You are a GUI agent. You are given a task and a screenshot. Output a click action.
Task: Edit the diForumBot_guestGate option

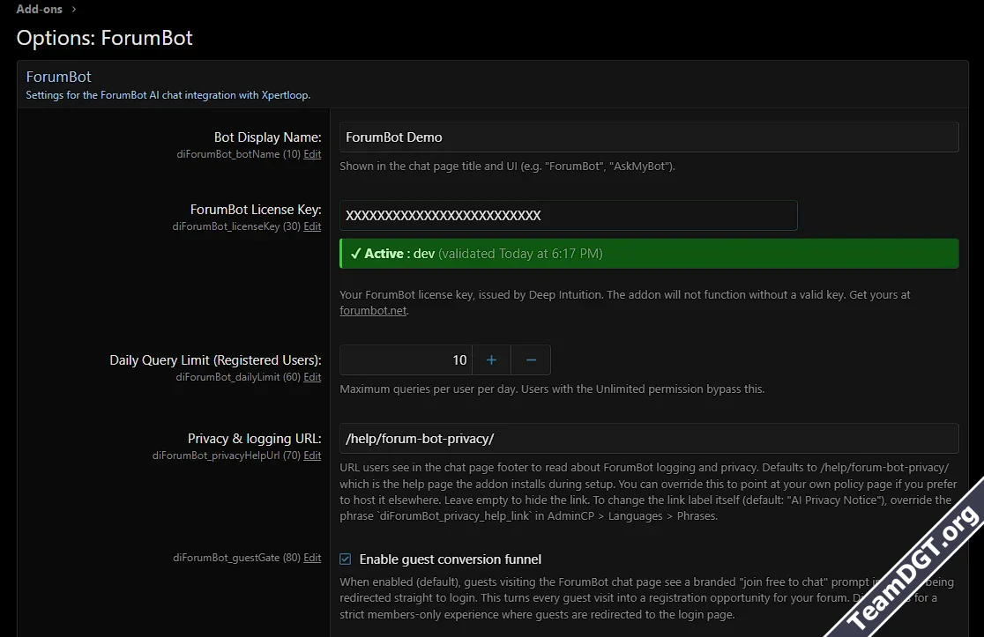point(312,558)
